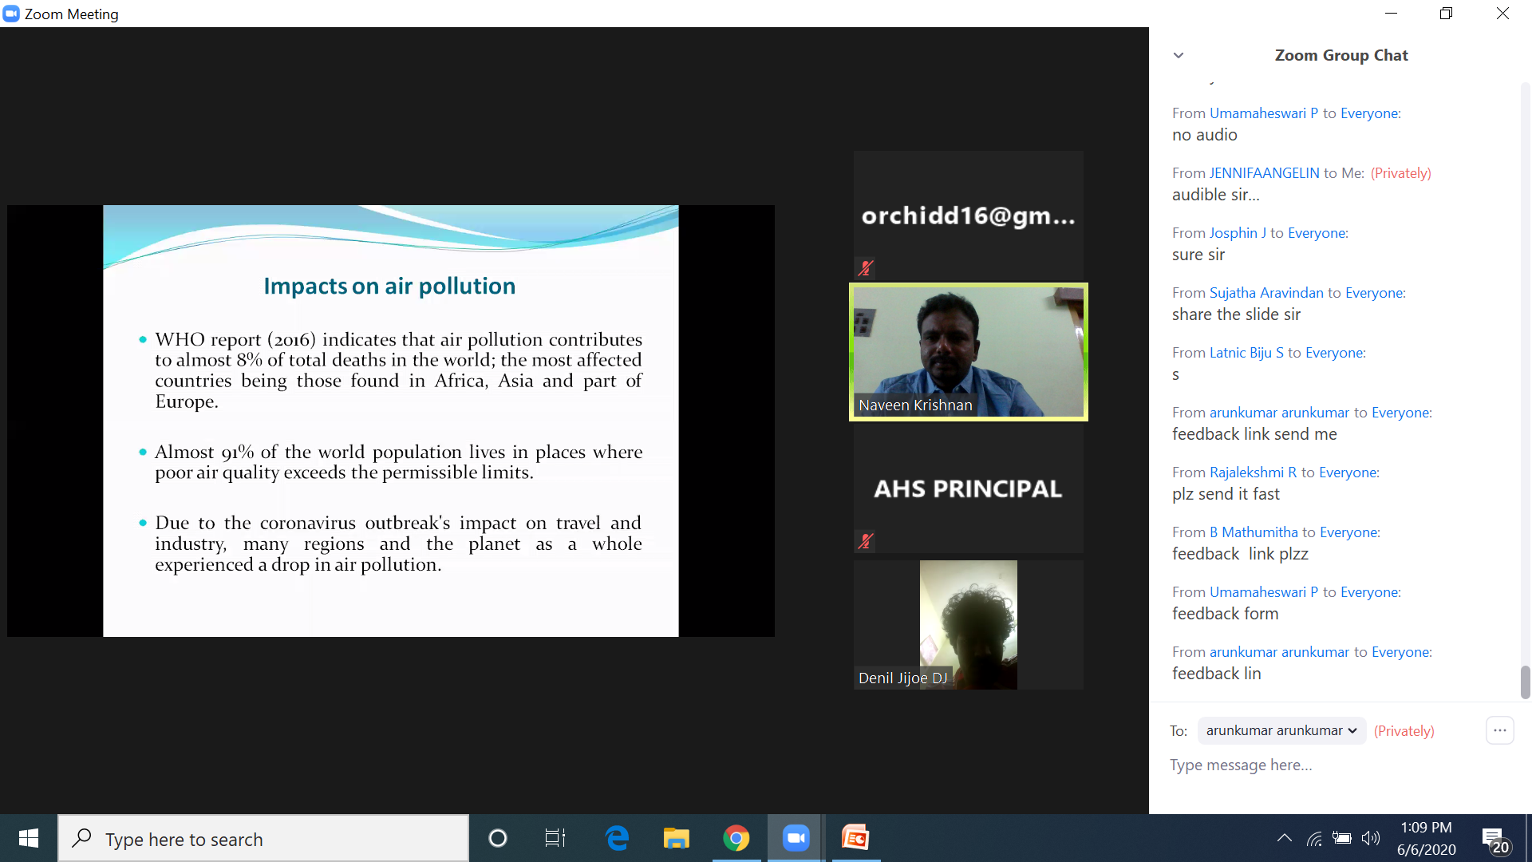The width and height of the screenshot is (1532, 862).
Task: Open the chat recipient dropdown arunkumar arunkumar
Action: click(1281, 730)
